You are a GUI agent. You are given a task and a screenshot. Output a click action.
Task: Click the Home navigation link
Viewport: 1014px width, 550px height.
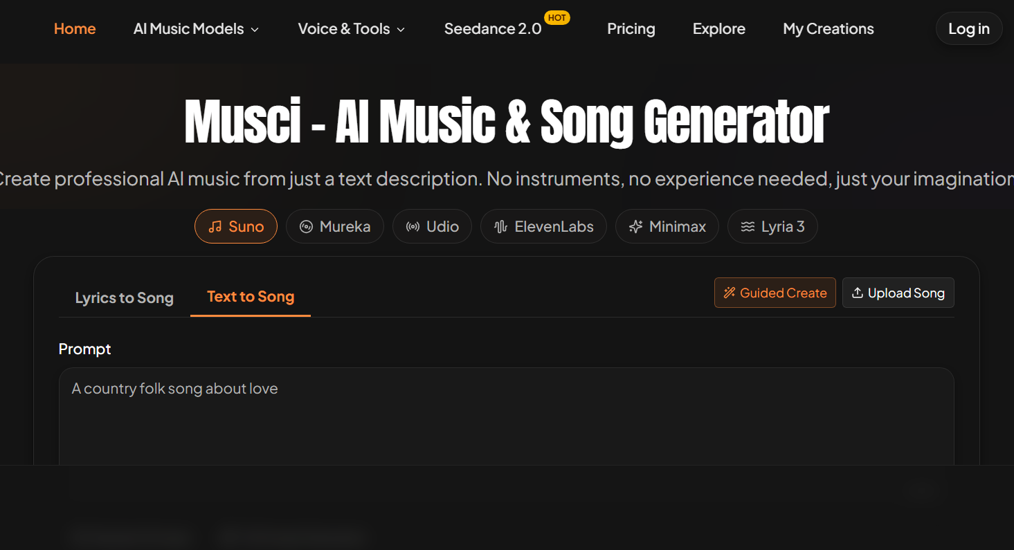pos(75,29)
